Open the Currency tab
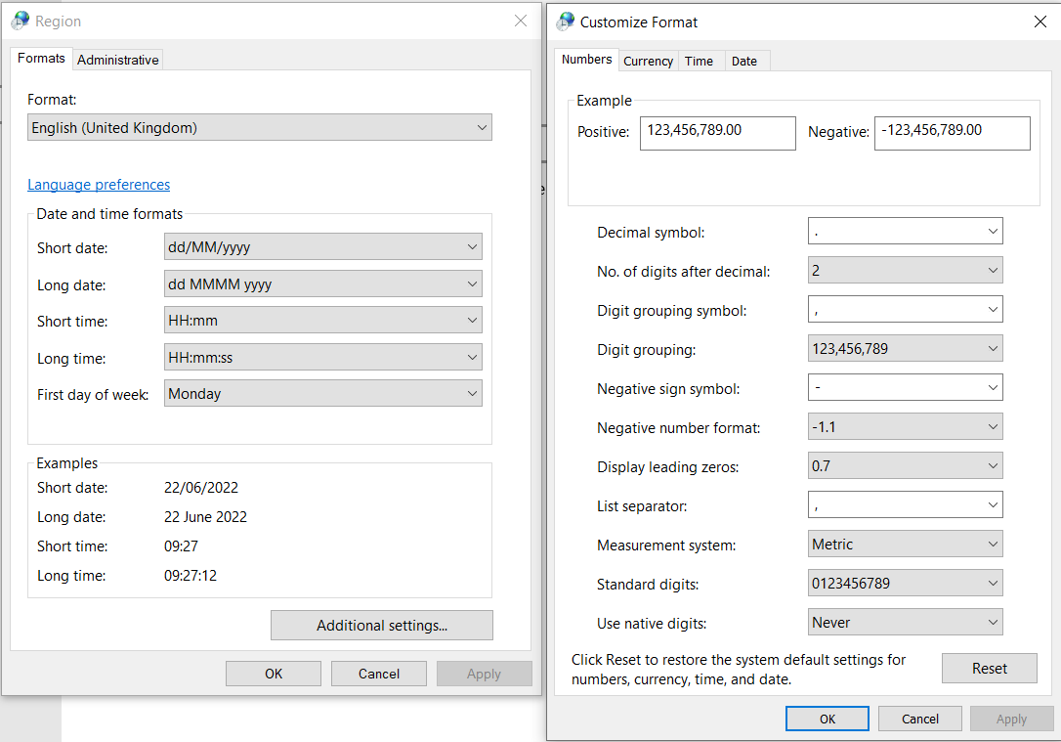 (x=649, y=61)
